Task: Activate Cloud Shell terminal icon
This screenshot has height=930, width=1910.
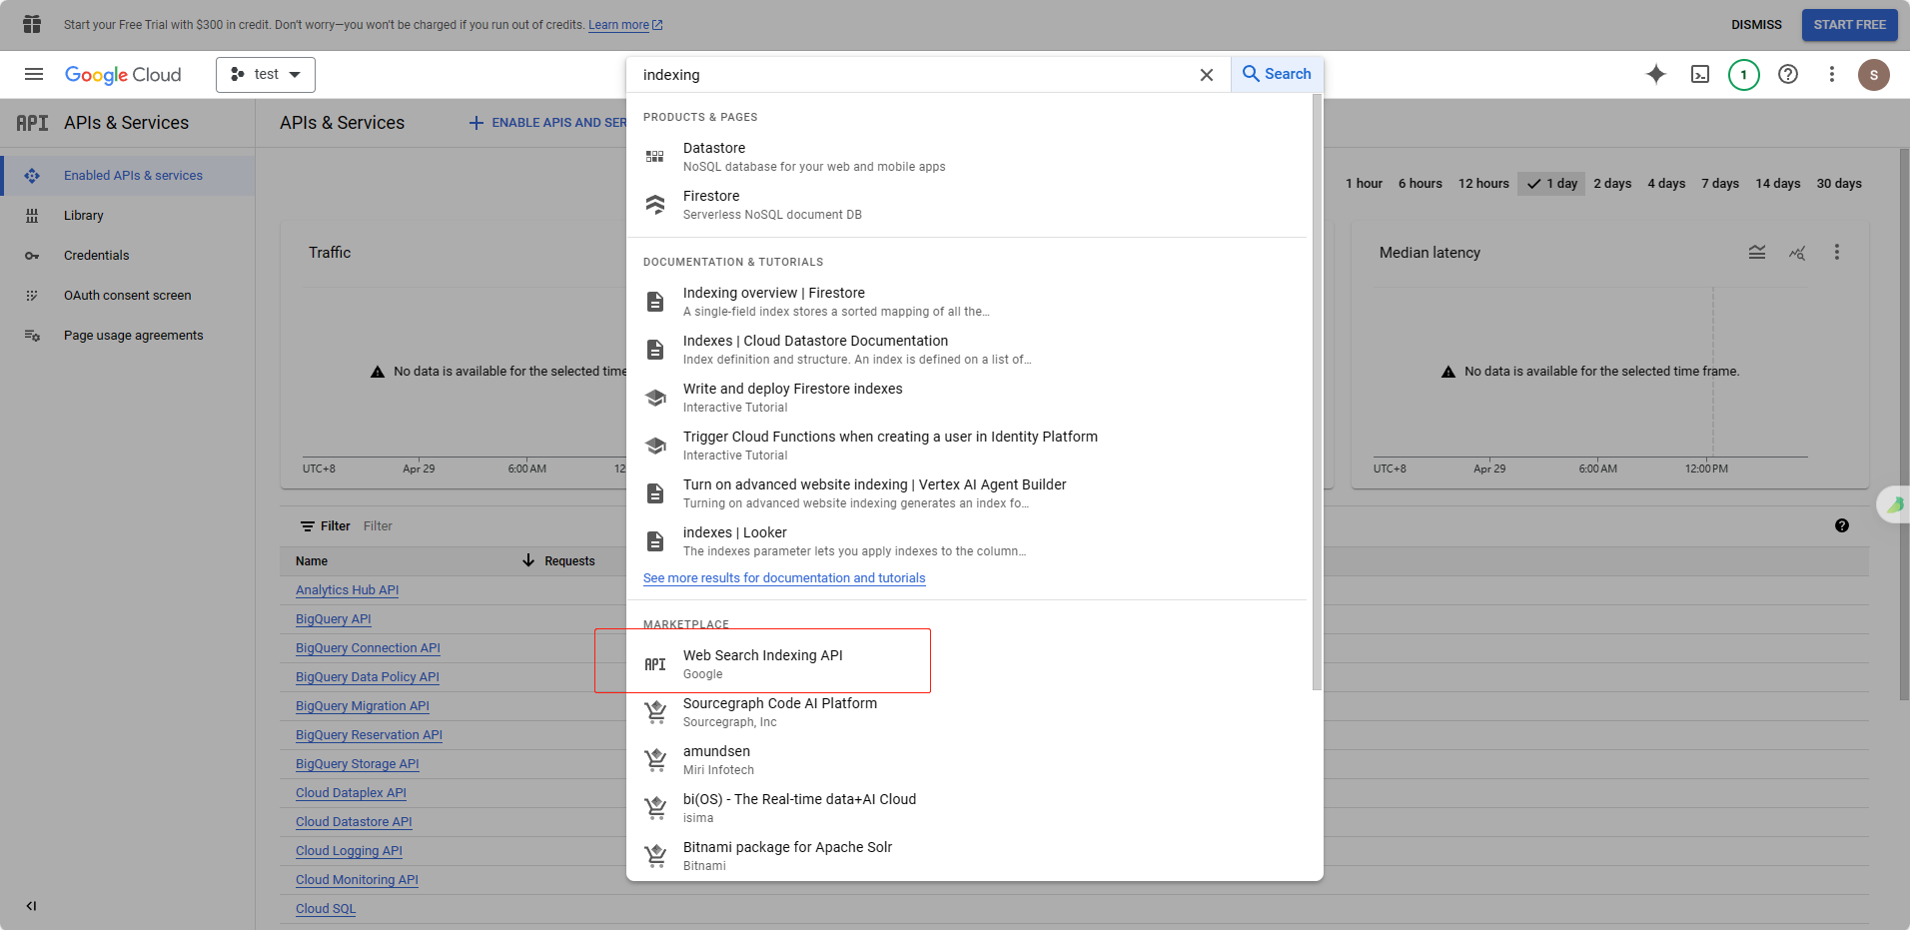Action: click(x=1700, y=74)
